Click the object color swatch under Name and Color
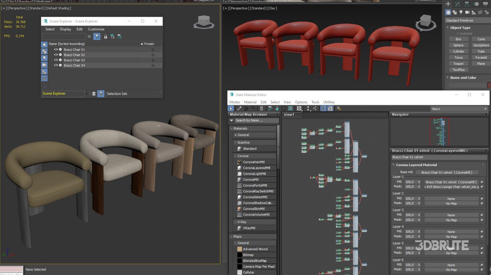 489,85
